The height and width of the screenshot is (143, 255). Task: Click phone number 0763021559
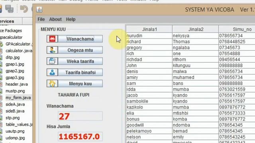237,89
